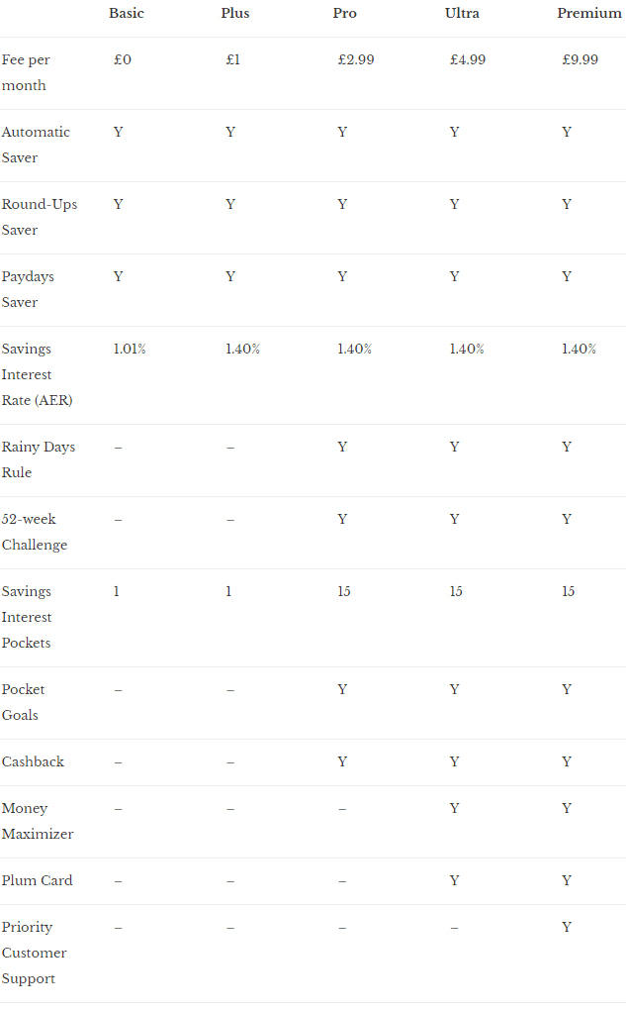
Task: Click Ultra's Y in Plum Card row
Action: coord(454,880)
